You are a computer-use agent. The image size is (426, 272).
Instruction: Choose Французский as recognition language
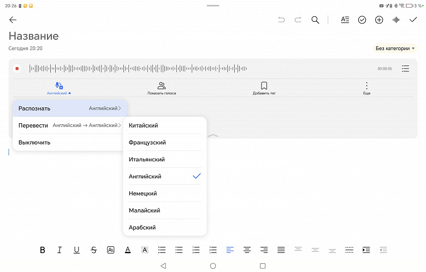(x=164, y=142)
